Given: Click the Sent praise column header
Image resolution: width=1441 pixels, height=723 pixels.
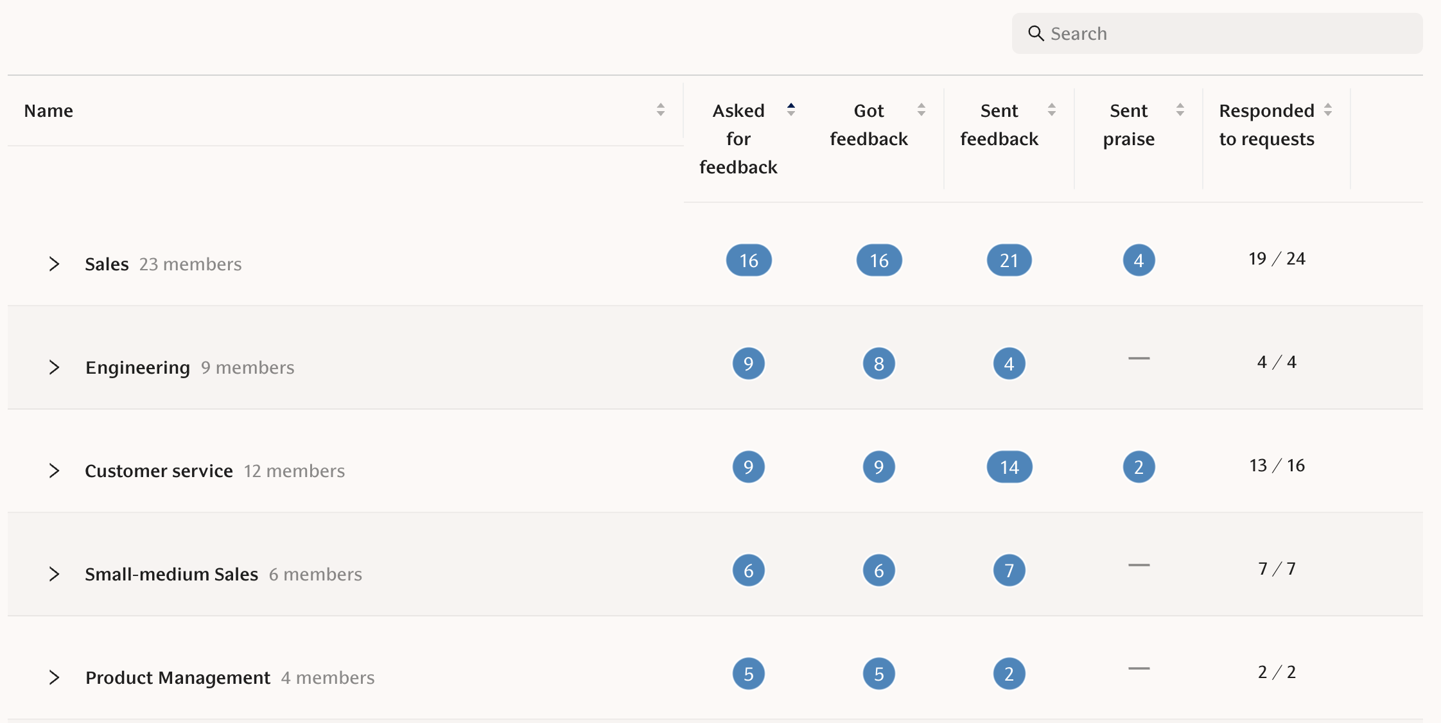Looking at the screenshot, I should pyautogui.click(x=1128, y=125).
